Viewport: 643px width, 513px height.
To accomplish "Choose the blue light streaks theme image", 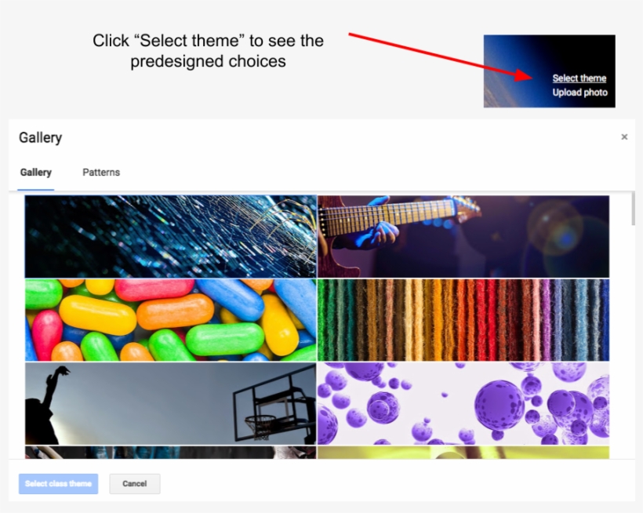I will coord(171,237).
